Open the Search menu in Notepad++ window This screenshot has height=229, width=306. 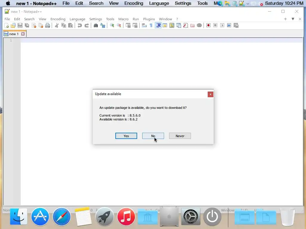[x=29, y=19]
